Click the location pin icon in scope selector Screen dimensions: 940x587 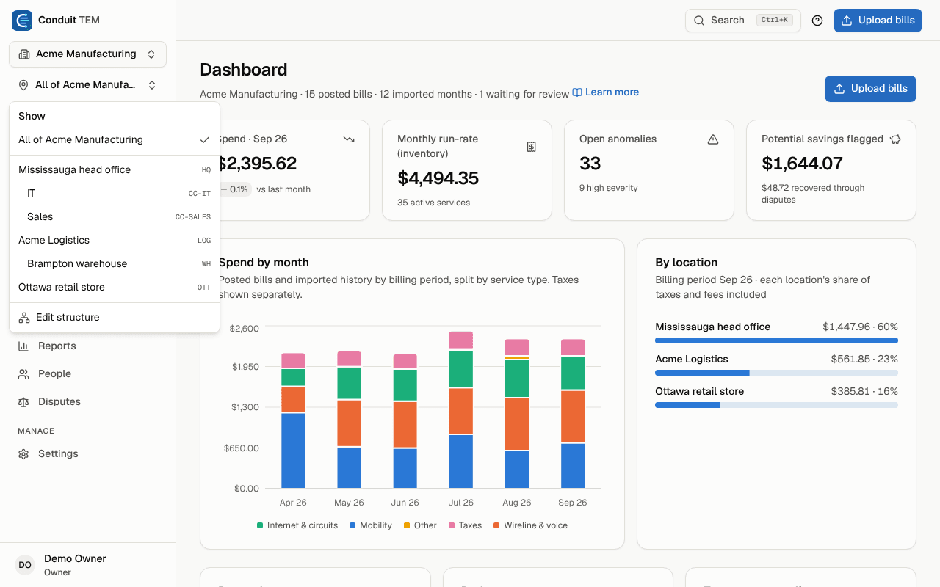click(23, 85)
